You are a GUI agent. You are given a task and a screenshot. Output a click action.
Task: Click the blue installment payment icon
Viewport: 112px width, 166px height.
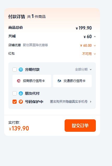pyautogui.click(x=21, y=70)
